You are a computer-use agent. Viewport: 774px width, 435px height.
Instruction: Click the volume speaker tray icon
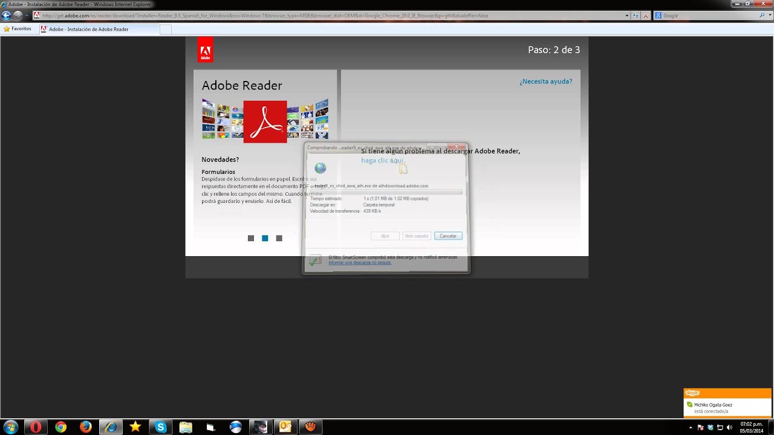[x=729, y=427]
